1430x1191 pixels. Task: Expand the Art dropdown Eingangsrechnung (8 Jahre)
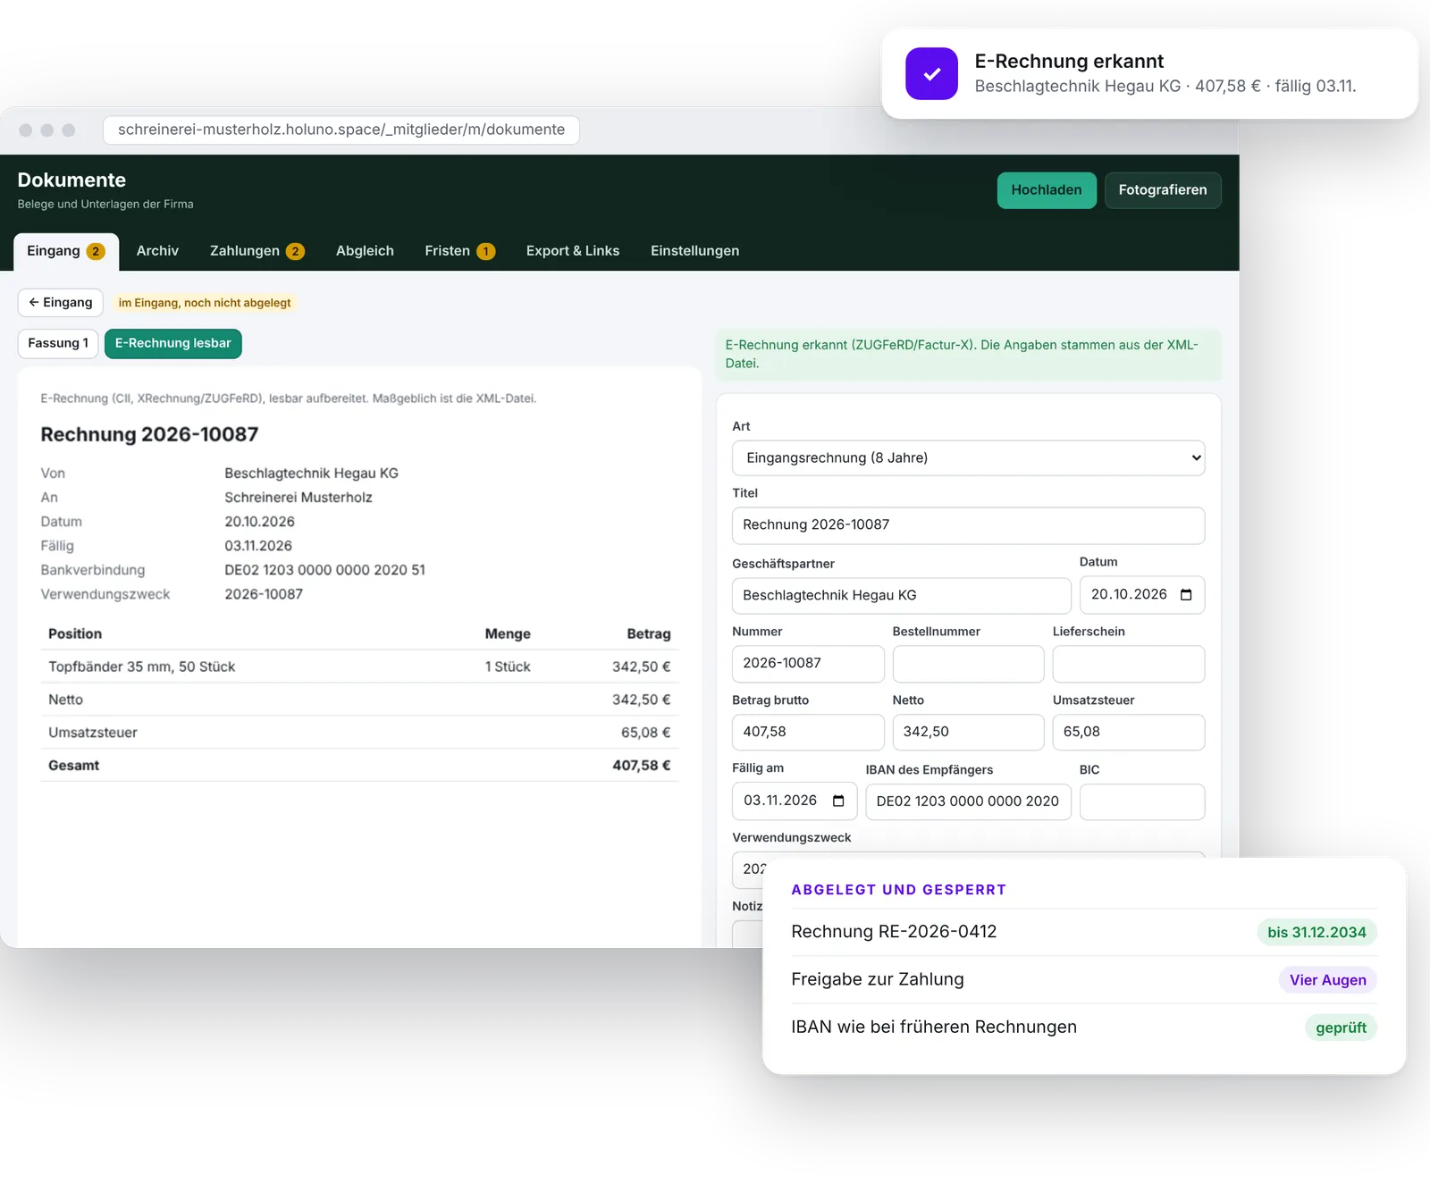pyautogui.click(x=968, y=458)
